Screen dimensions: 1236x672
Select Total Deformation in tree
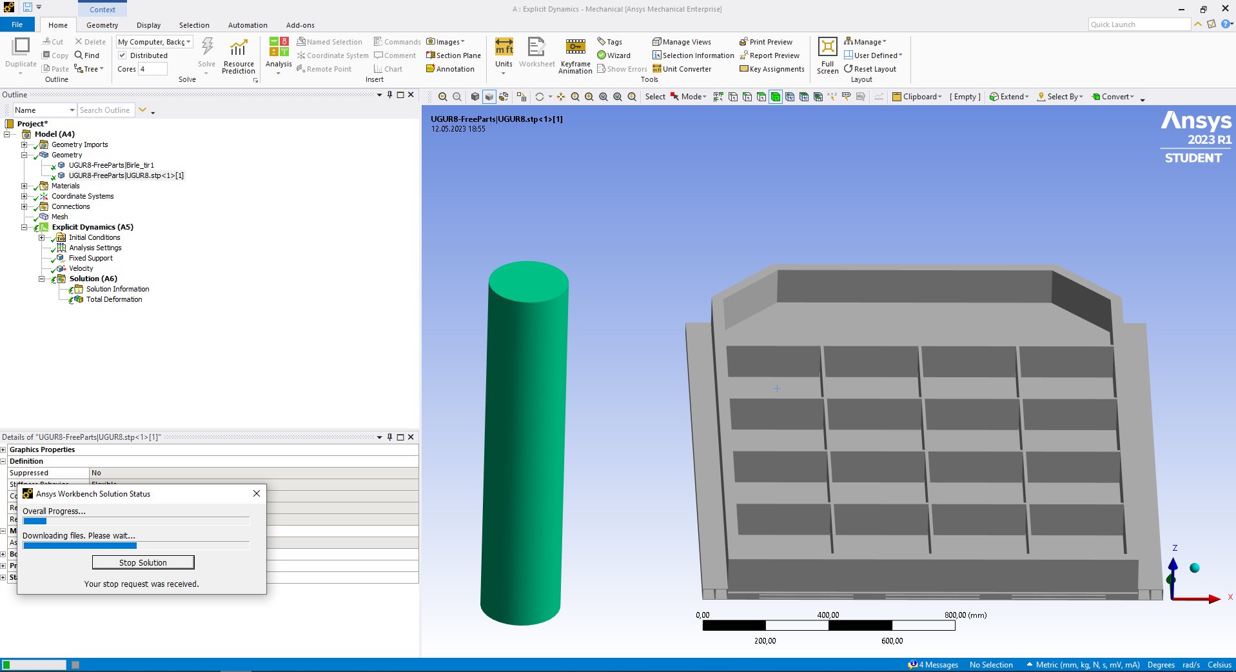tap(114, 299)
